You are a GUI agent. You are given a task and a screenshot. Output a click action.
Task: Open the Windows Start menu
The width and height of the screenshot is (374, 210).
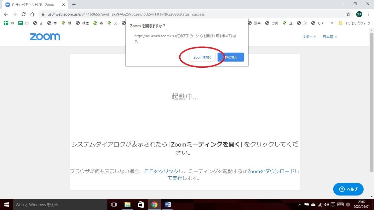(6, 205)
